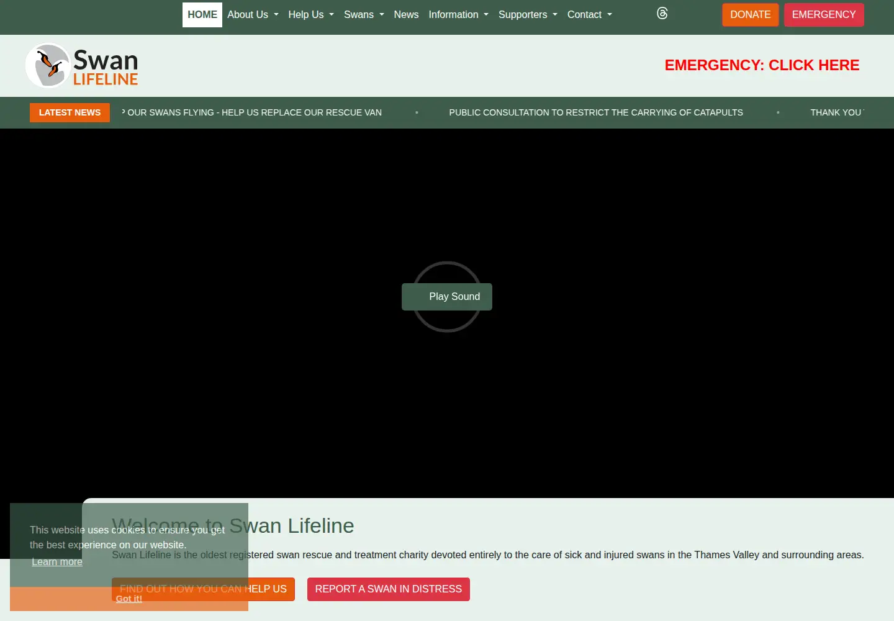Read the catapults public consultation news
Screen dimensions: 894x621
596,112
